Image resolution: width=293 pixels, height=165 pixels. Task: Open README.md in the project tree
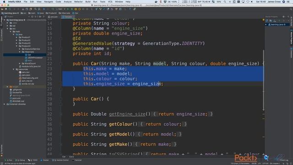pyautogui.click(x=17, y=101)
